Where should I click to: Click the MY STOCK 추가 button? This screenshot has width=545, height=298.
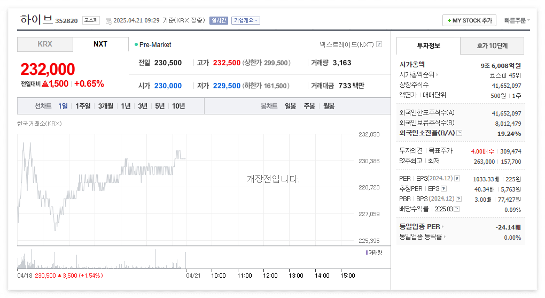[469, 20]
